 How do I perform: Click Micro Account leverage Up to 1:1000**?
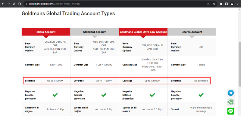point(55,81)
